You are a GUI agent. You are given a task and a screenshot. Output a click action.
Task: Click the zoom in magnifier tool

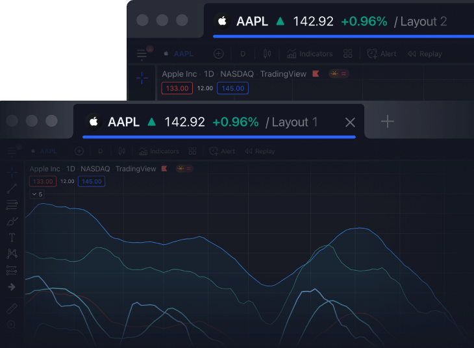pos(12,325)
